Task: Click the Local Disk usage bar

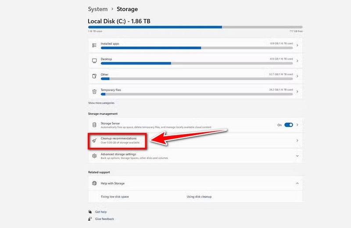Action: [195, 27]
